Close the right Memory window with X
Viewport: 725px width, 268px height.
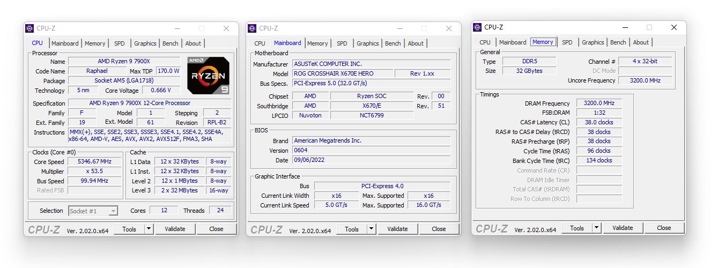coord(674,27)
